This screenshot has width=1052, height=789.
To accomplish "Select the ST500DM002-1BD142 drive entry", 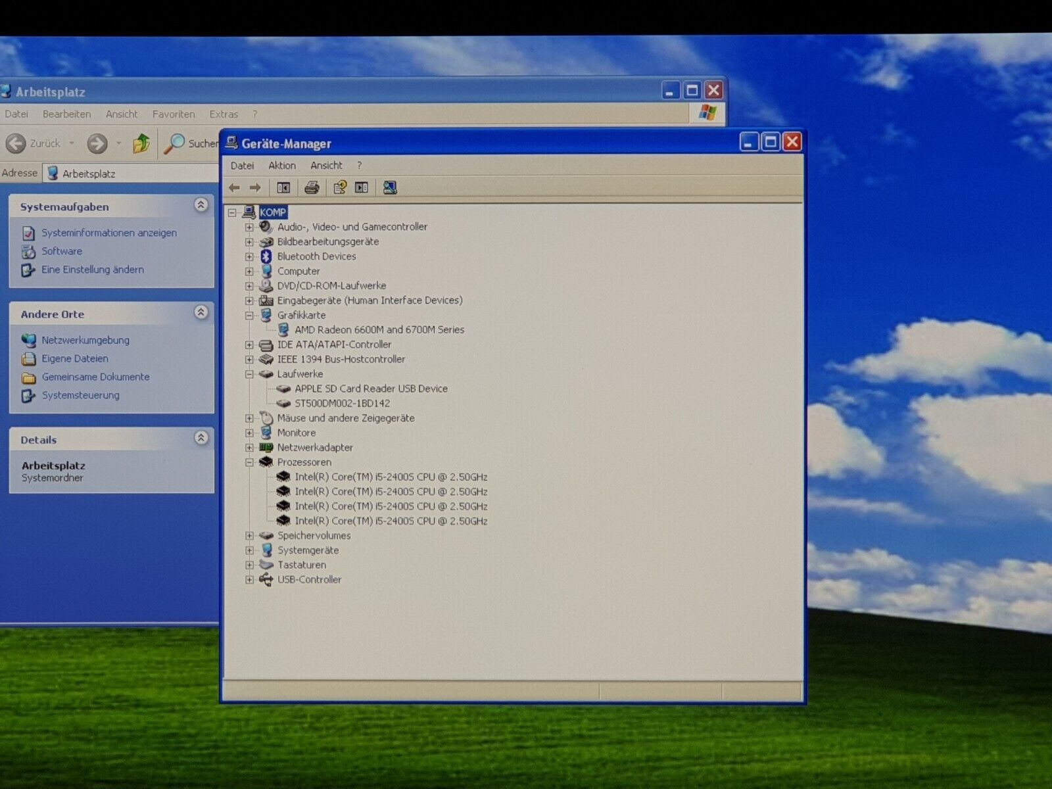I will [342, 404].
